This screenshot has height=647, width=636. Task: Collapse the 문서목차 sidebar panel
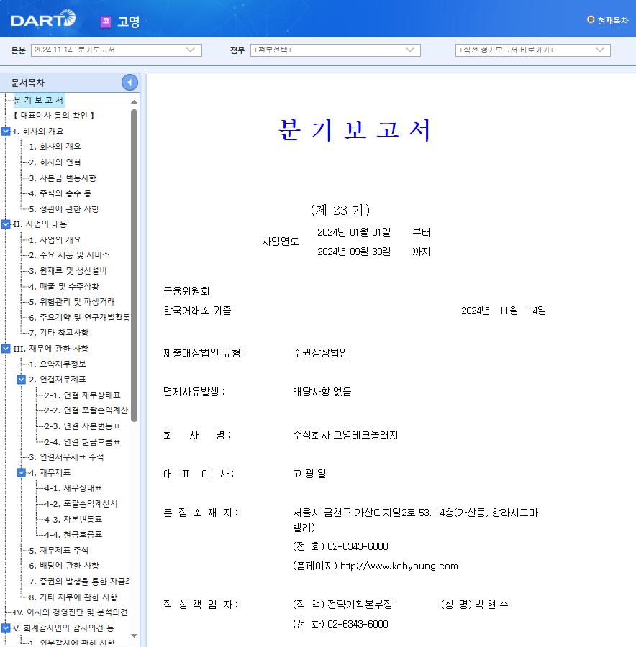point(129,82)
